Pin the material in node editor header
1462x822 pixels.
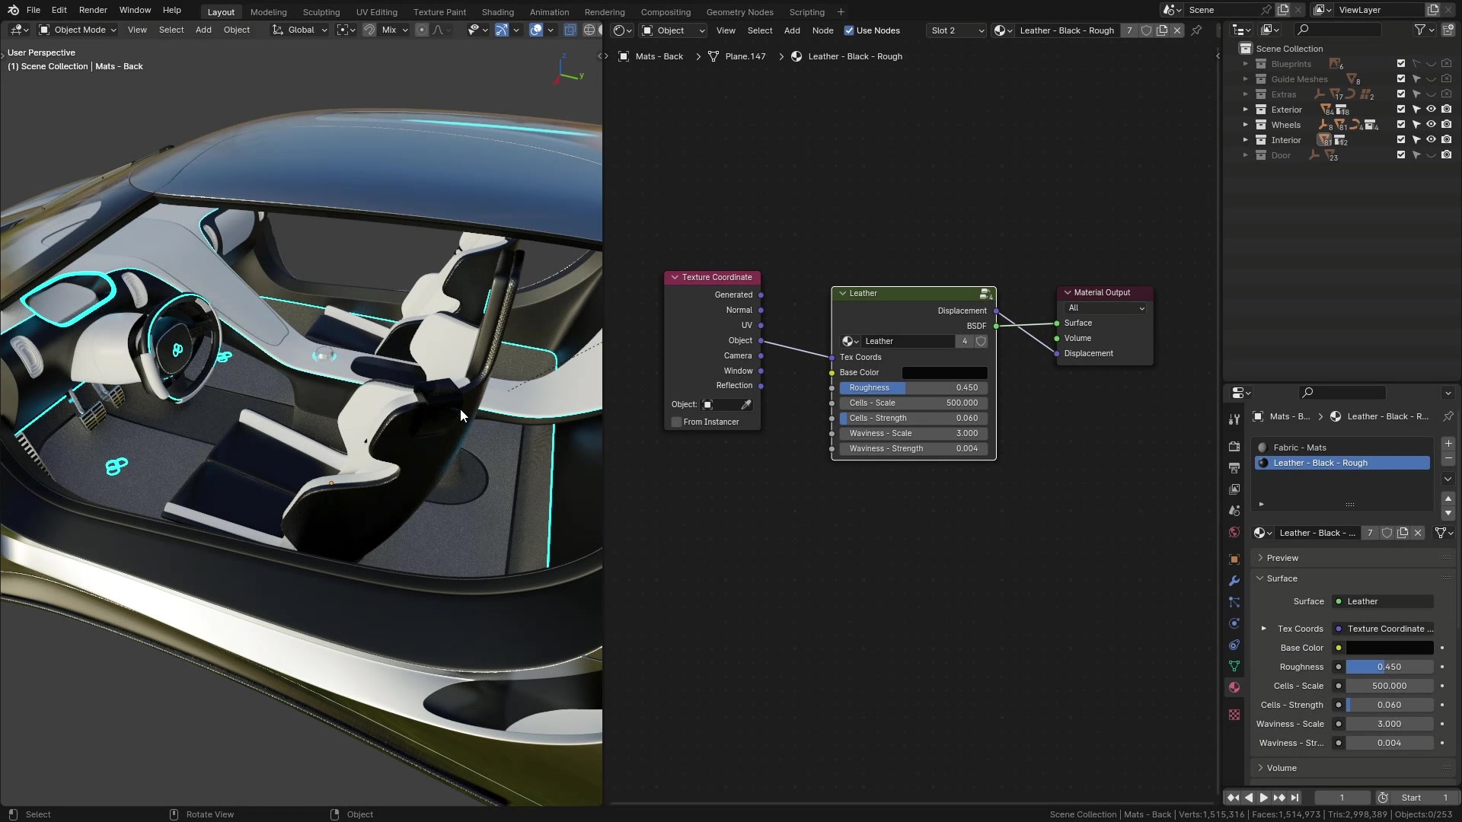(x=1196, y=30)
